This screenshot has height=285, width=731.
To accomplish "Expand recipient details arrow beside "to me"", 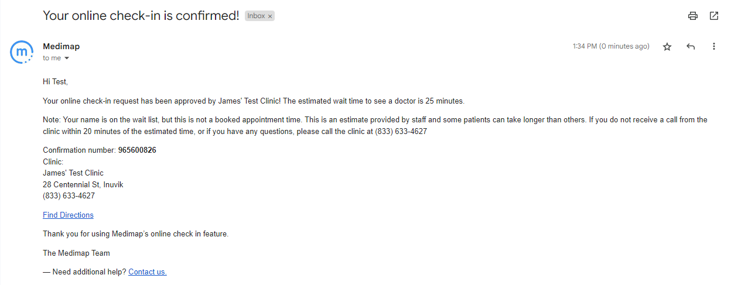I will click(67, 59).
